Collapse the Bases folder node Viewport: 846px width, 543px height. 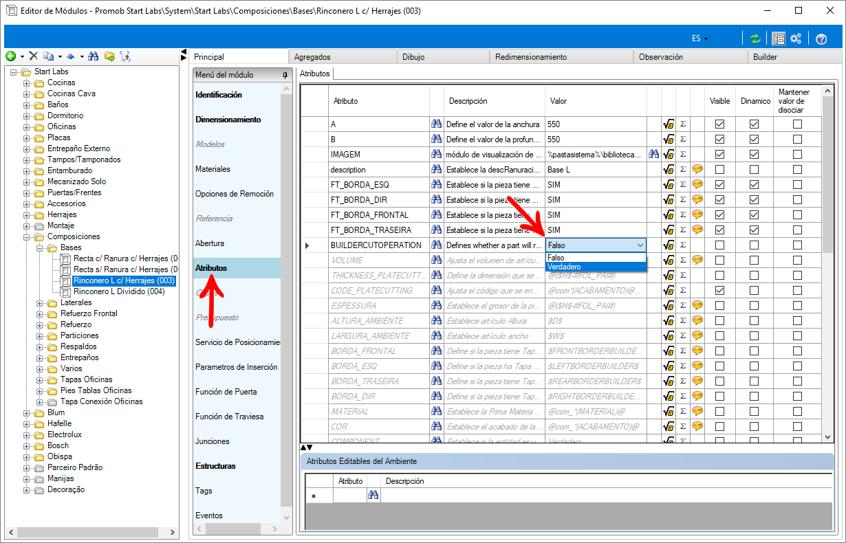click(40, 247)
